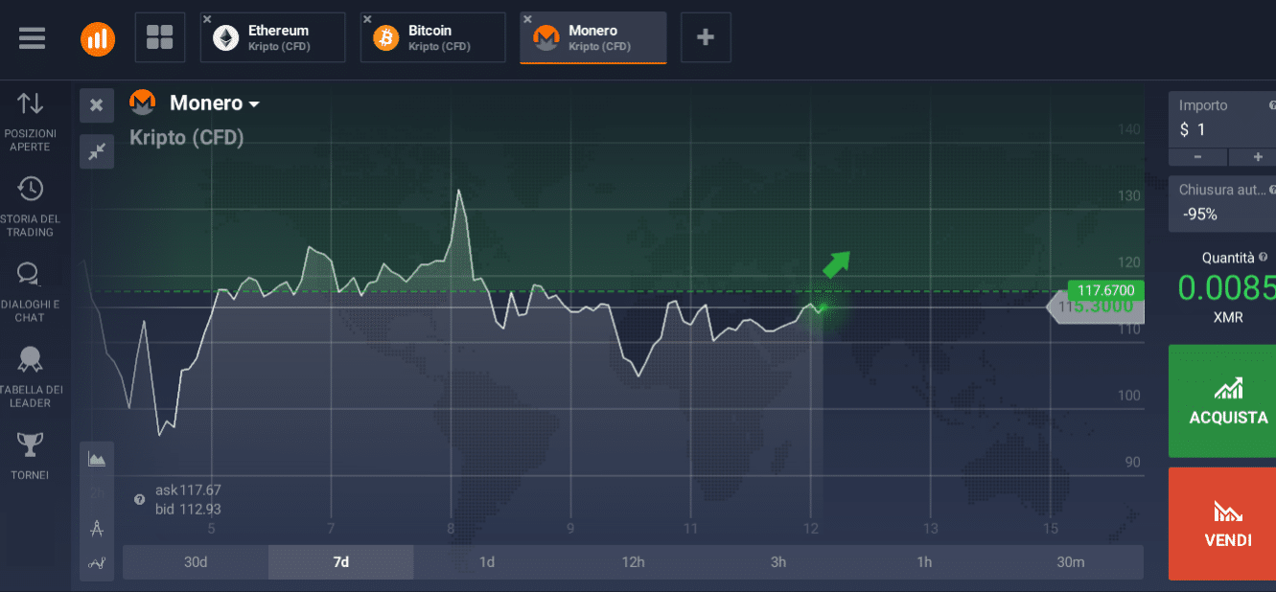
Task: Open Posizioni Aperte panel
Action: [x=31, y=121]
